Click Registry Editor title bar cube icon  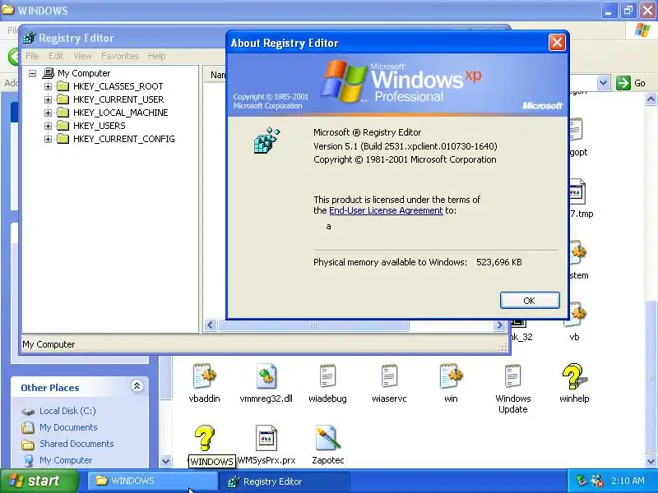click(x=29, y=38)
